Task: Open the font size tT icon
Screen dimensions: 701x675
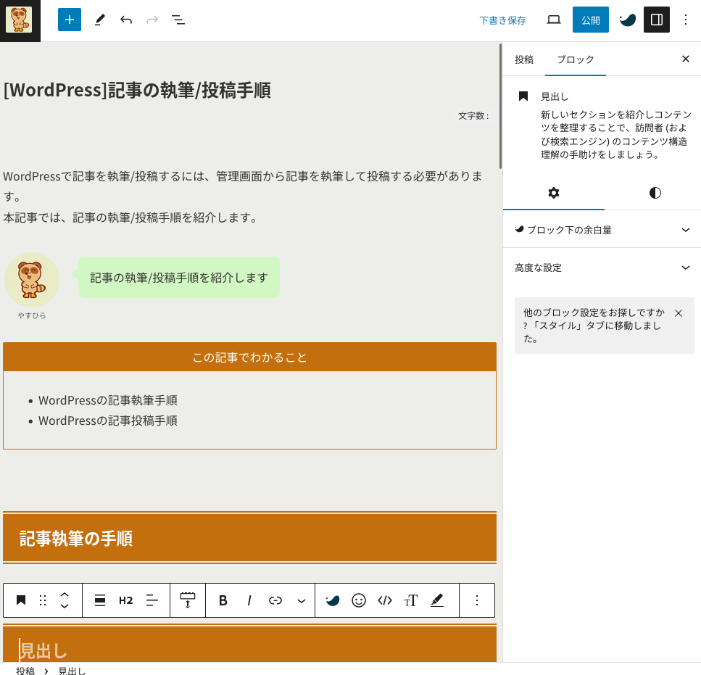Action: tap(411, 600)
